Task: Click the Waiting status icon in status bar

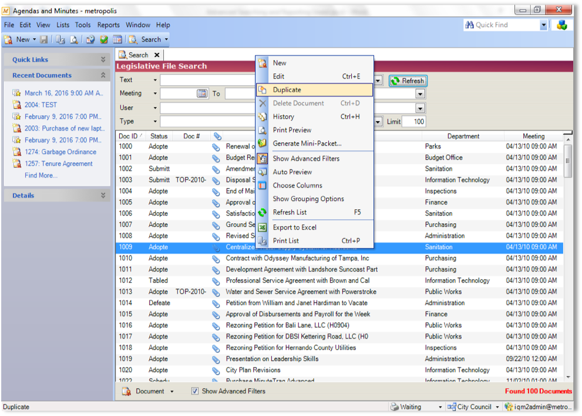Action: click(394, 407)
